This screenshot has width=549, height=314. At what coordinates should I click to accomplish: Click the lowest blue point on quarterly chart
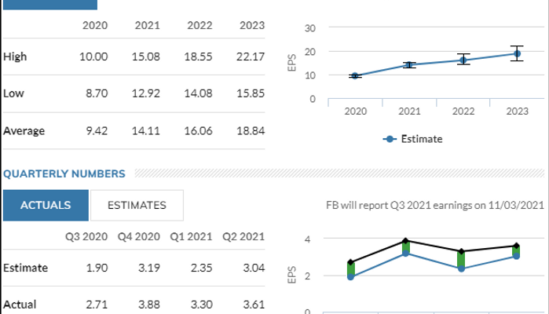[351, 277]
